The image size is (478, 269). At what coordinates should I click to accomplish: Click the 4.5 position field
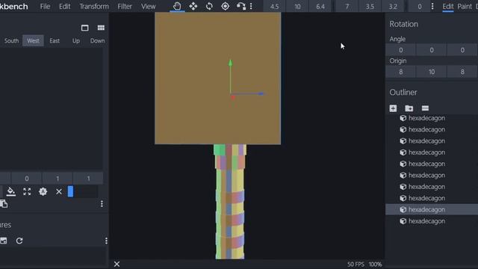point(274,7)
